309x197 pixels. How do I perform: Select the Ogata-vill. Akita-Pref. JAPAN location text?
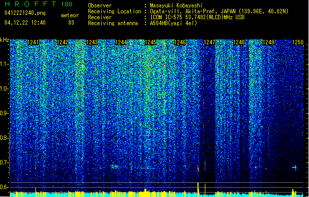tap(219, 11)
